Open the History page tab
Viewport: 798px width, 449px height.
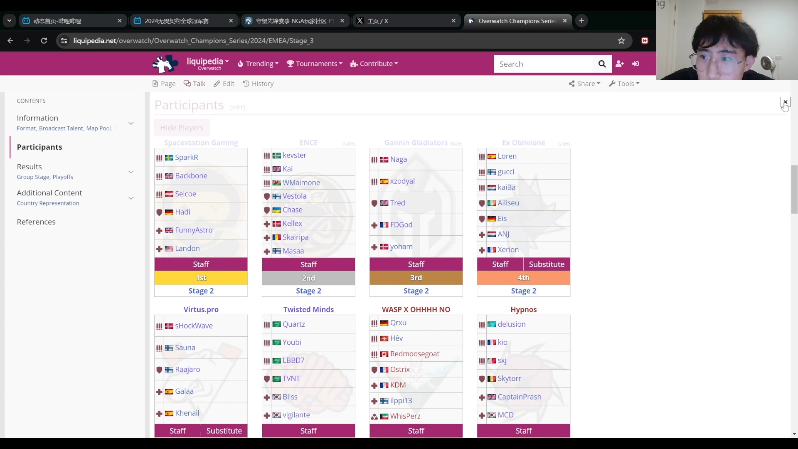point(258,84)
